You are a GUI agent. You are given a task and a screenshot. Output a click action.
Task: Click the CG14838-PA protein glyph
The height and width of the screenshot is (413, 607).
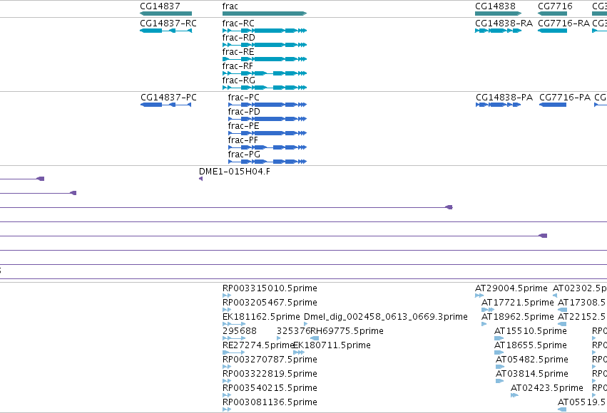coord(498,105)
